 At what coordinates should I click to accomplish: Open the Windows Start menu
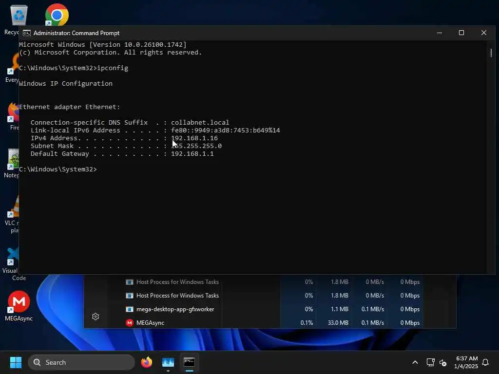coord(16,362)
